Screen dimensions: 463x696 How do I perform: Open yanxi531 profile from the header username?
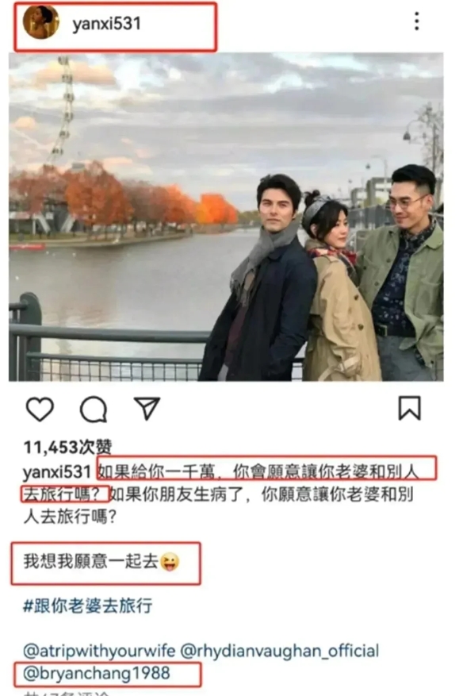pyautogui.click(x=106, y=24)
